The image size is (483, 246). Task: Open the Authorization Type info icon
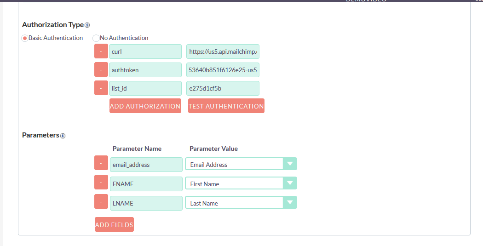coord(87,25)
